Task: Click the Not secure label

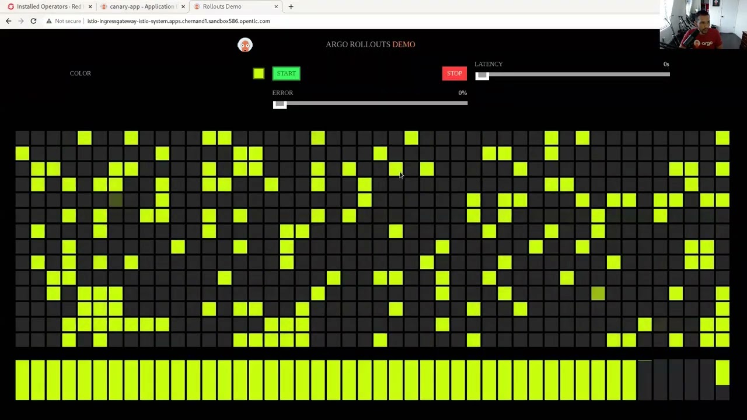Action: tap(68, 21)
